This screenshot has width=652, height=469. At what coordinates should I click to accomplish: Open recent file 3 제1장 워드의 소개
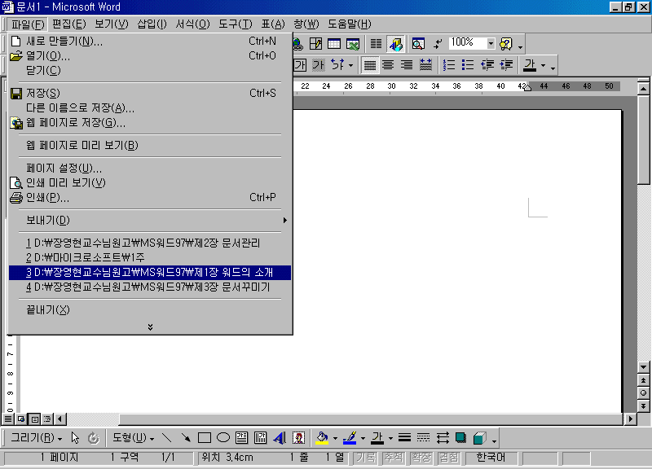[x=150, y=273]
